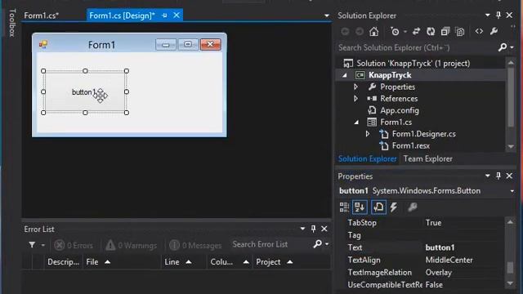Viewport: 523px width, 294px height.
Task: Open Properties via the wrench icon in Solution Explorer
Action: pyautogui.click(x=494, y=31)
